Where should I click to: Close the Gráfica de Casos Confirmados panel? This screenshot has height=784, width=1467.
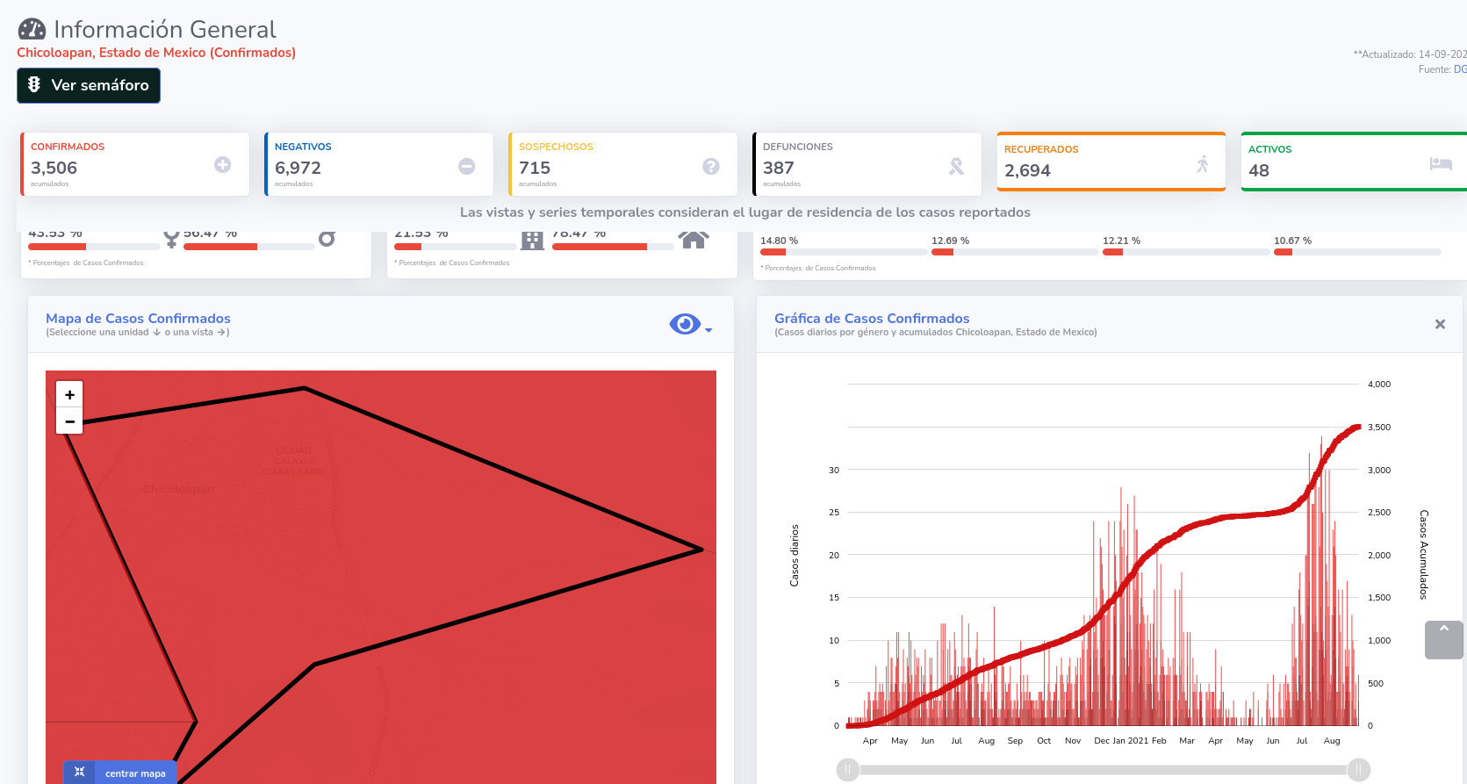[1440, 324]
